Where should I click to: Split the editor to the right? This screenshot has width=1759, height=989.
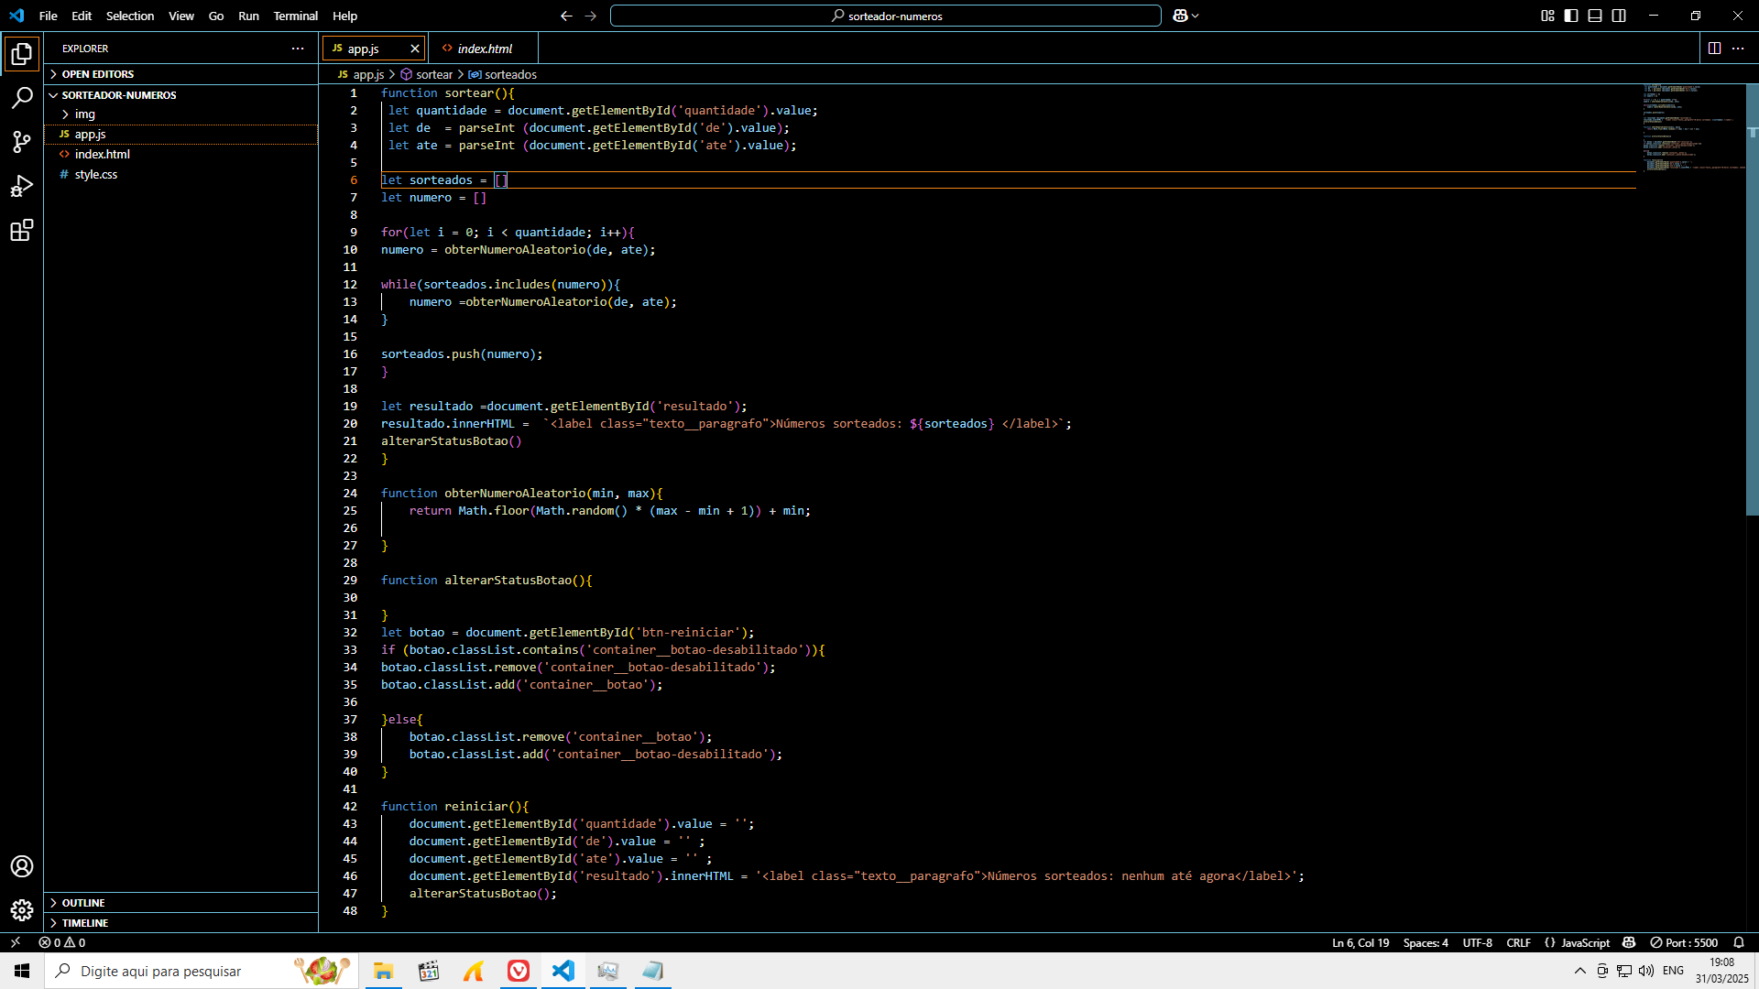click(x=1714, y=49)
